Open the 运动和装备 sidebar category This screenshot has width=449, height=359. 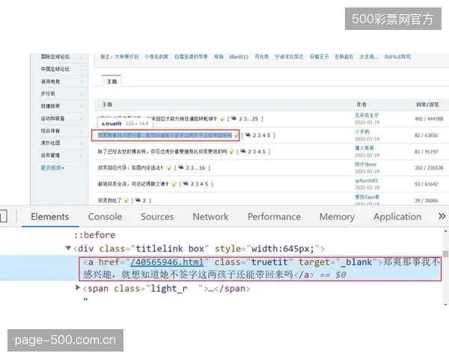[x=52, y=118]
